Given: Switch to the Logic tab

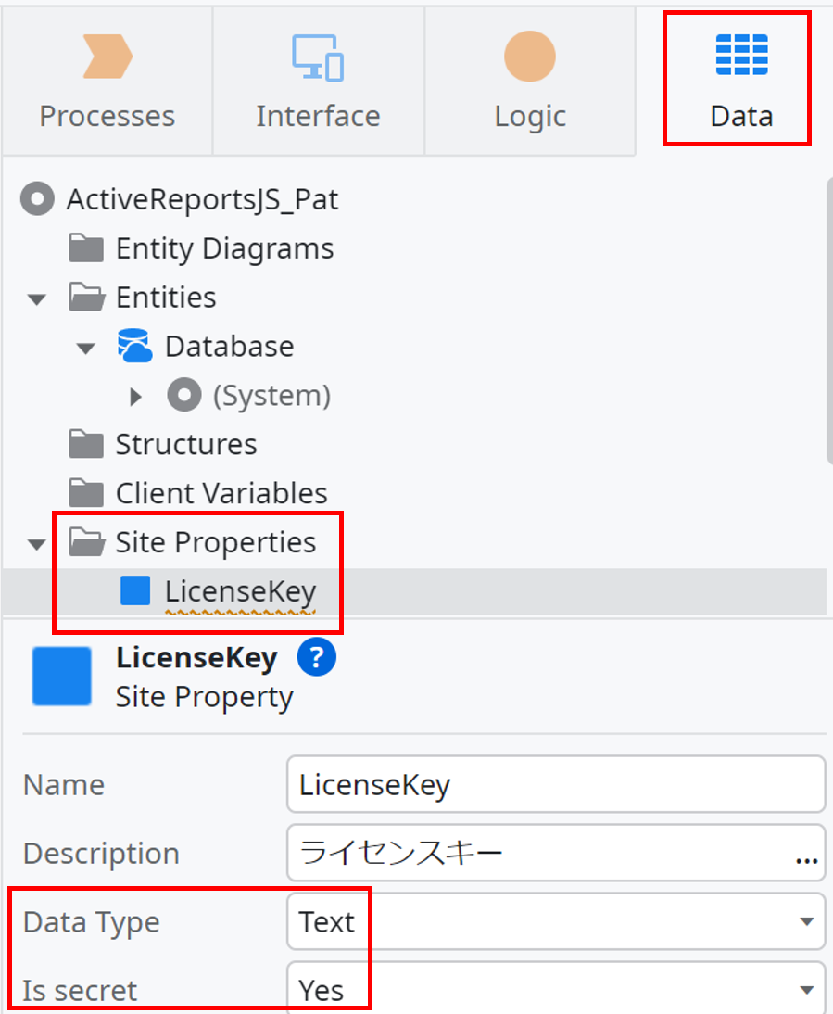Looking at the screenshot, I should 530,82.
